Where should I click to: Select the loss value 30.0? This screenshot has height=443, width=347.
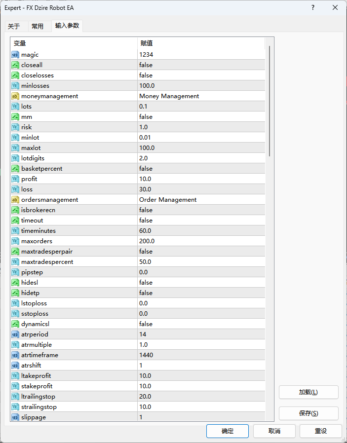[x=145, y=189]
